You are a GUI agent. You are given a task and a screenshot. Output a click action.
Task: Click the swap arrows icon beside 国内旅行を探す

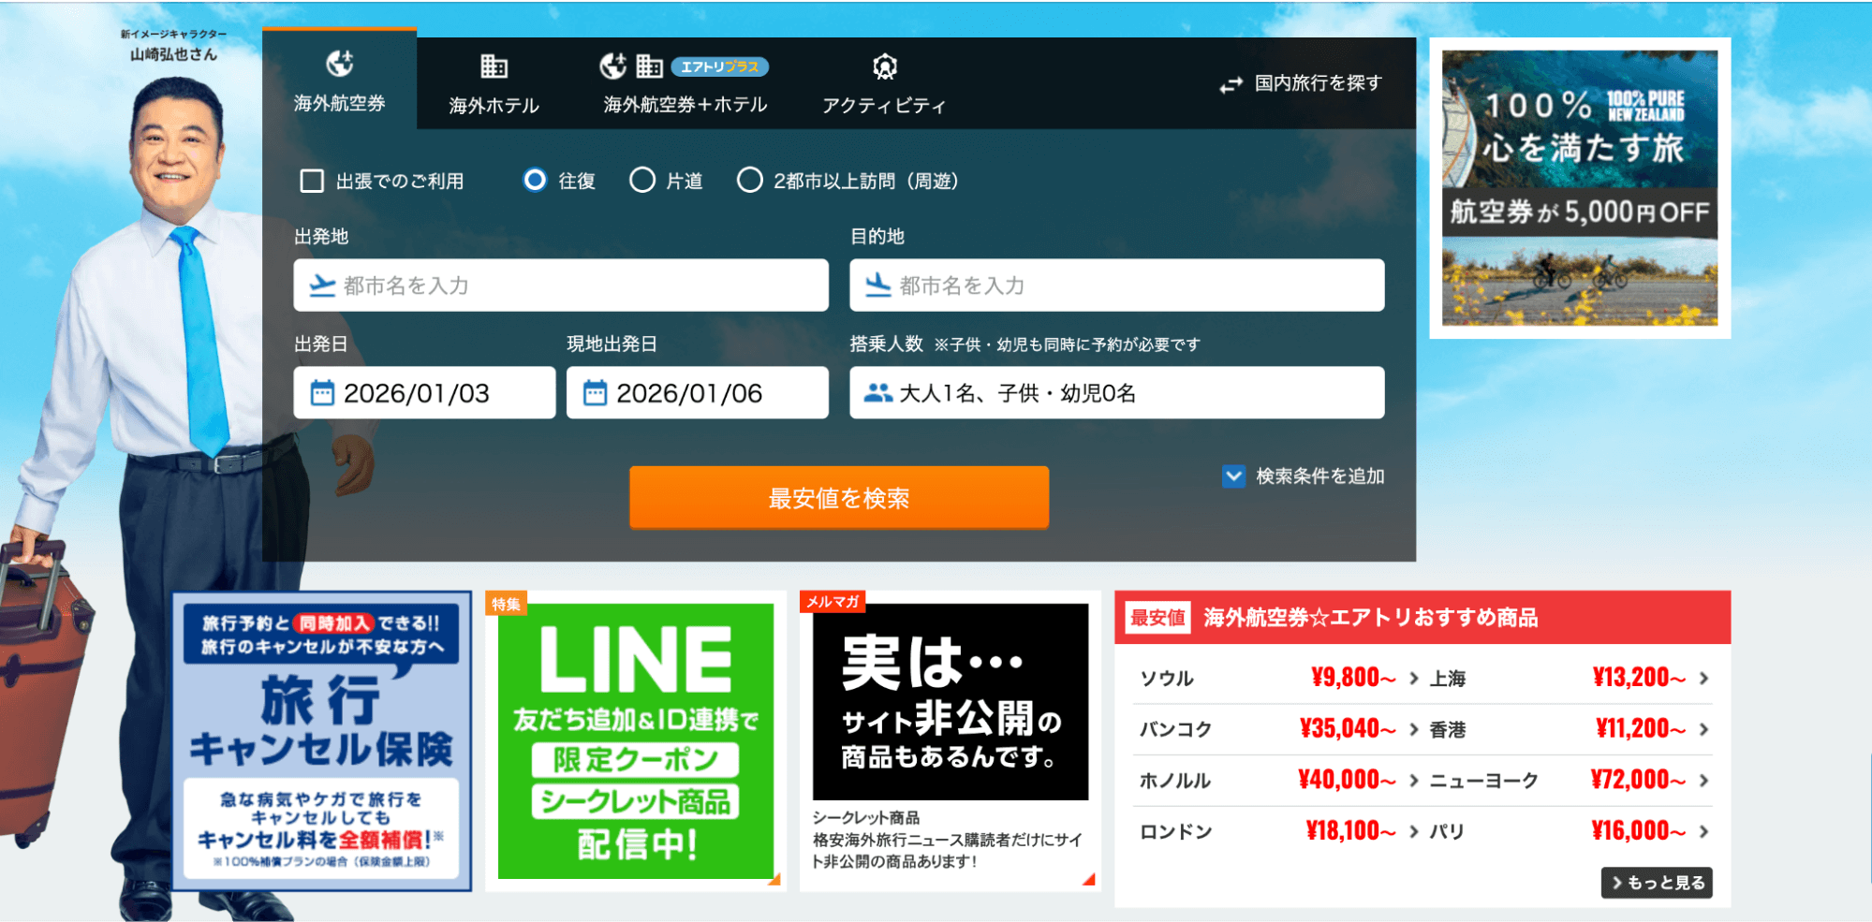pos(1231,85)
